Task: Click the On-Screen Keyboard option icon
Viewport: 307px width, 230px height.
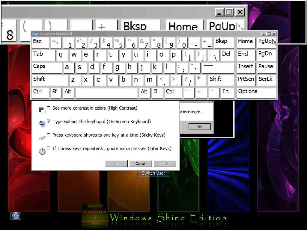Action: point(42,124)
